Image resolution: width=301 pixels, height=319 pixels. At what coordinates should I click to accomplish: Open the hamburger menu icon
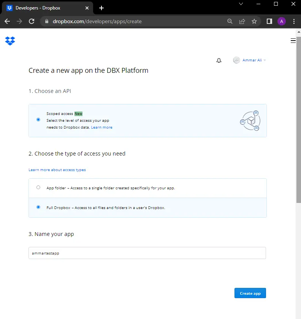click(293, 41)
